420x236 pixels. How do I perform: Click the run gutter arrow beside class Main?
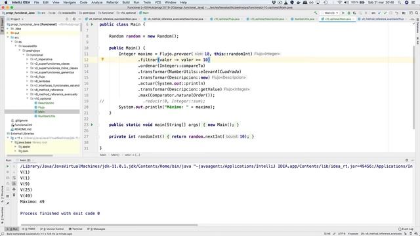click(x=92, y=24)
